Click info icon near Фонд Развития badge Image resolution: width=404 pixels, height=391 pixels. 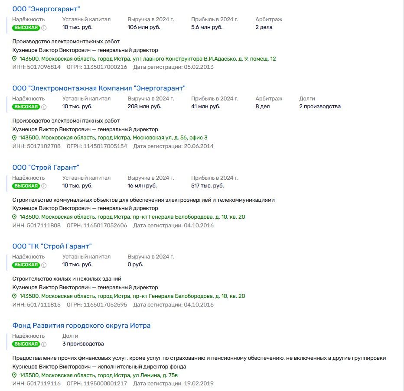[45, 344]
